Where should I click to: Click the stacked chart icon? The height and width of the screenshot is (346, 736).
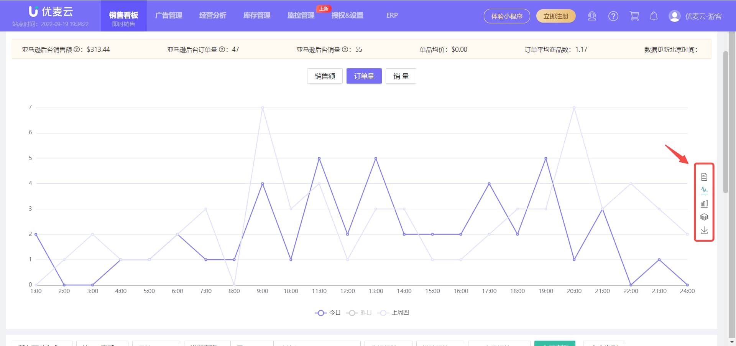point(704,217)
